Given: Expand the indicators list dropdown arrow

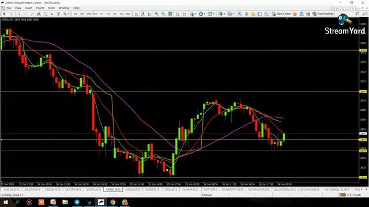Looking at the screenshot, I should 195,14.
